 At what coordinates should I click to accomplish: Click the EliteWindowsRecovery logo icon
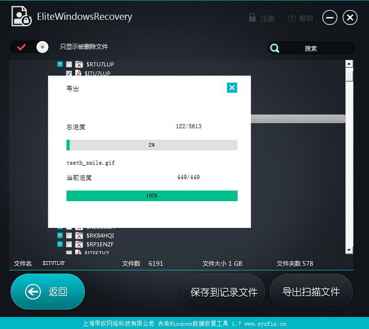pyautogui.click(x=22, y=16)
